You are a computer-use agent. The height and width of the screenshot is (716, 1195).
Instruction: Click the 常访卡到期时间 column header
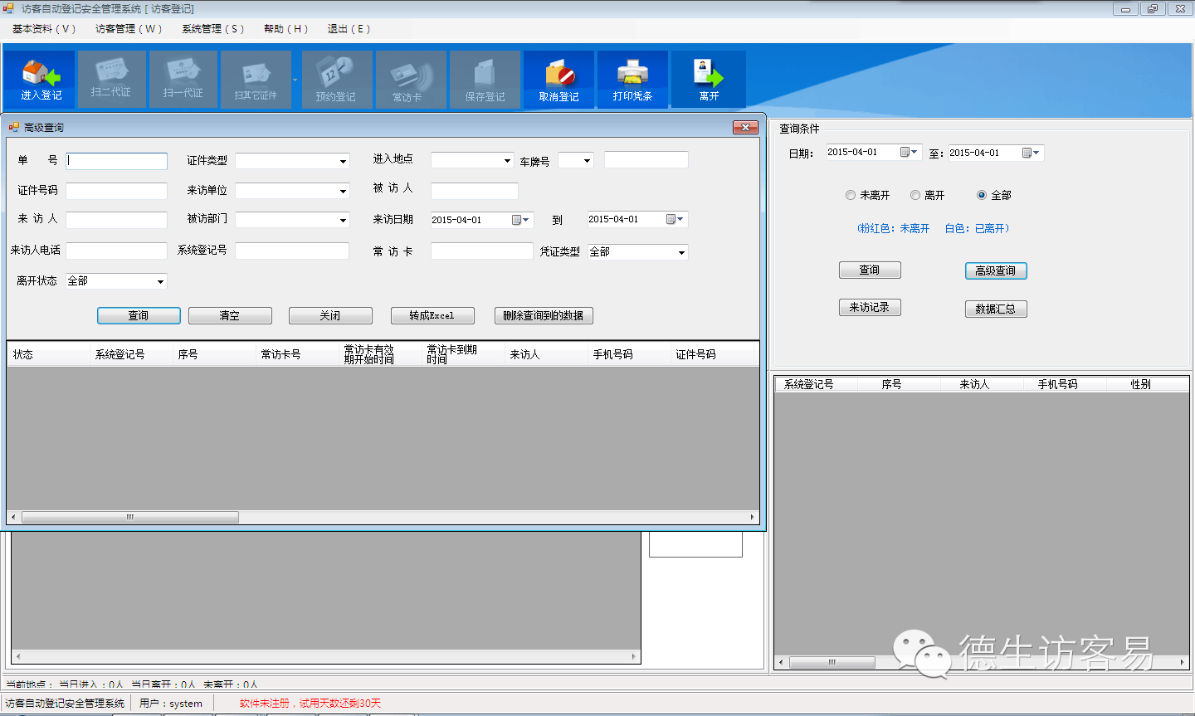tap(463, 354)
